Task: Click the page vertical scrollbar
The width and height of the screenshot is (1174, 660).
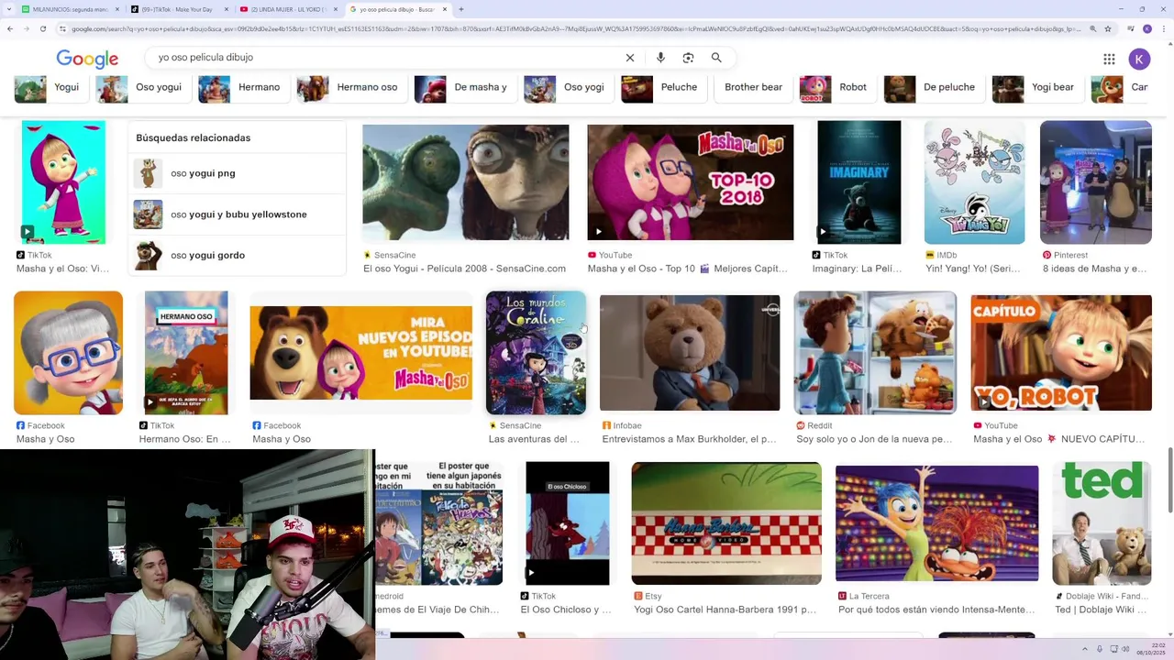Action: [x=1170, y=481]
